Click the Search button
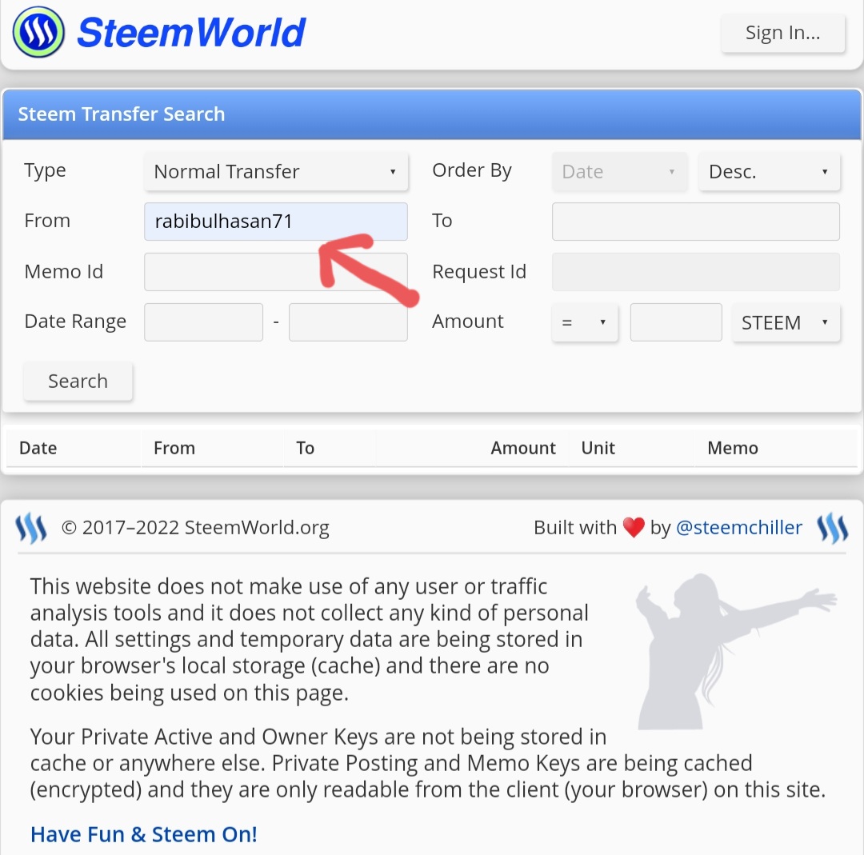Viewport: 864px width, 855px height. pyautogui.click(x=78, y=382)
